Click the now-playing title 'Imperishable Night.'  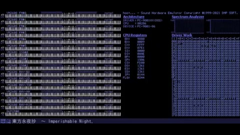pyautogui.click(x=71, y=121)
